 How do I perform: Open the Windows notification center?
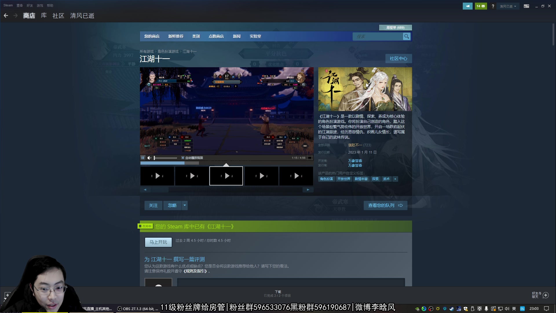546,309
